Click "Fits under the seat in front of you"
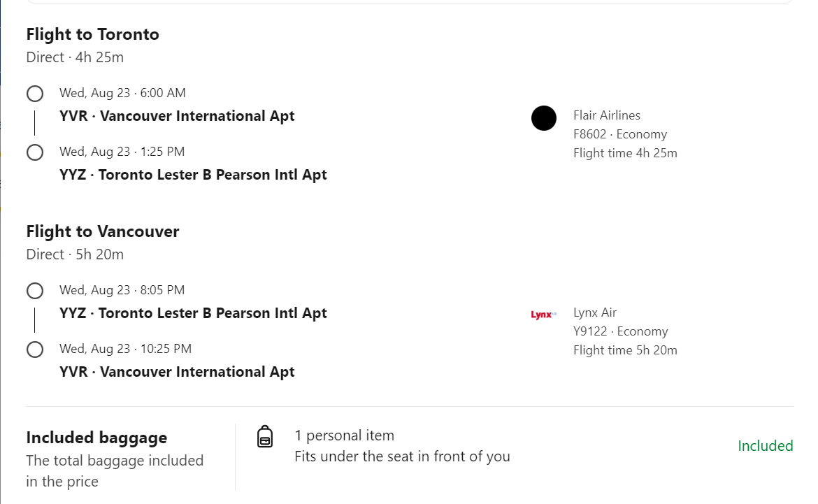818x504 pixels. 402,456
